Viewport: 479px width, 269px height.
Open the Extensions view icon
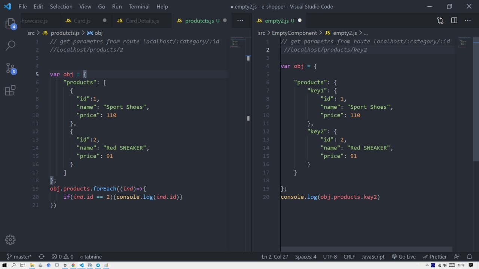[10, 90]
